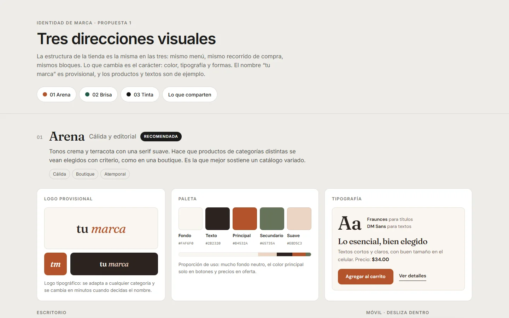Open the 02 Brisa direction pill
Viewport: 509px width, 318px height.
click(98, 94)
